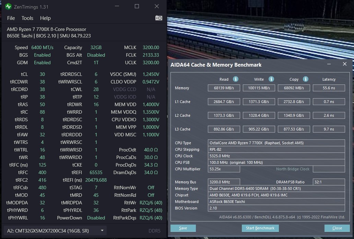Click the tREFI value 65535
Image resolution: width=354 pixels, height=239 pixels.
click(x=96, y=172)
